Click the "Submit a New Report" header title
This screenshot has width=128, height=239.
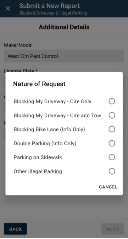click(49, 6)
